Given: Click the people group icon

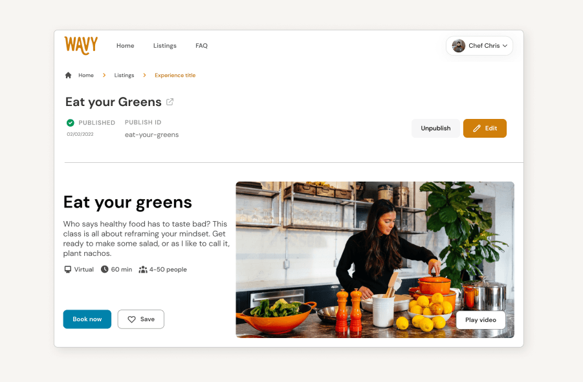Looking at the screenshot, I should tap(143, 270).
